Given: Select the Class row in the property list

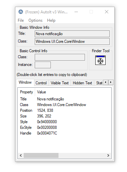Looking at the screenshot, I should [65, 105].
